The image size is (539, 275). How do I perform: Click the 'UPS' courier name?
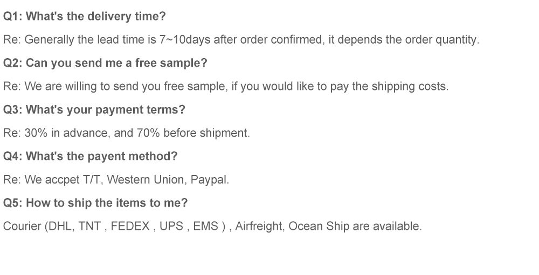pyautogui.click(x=171, y=227)
